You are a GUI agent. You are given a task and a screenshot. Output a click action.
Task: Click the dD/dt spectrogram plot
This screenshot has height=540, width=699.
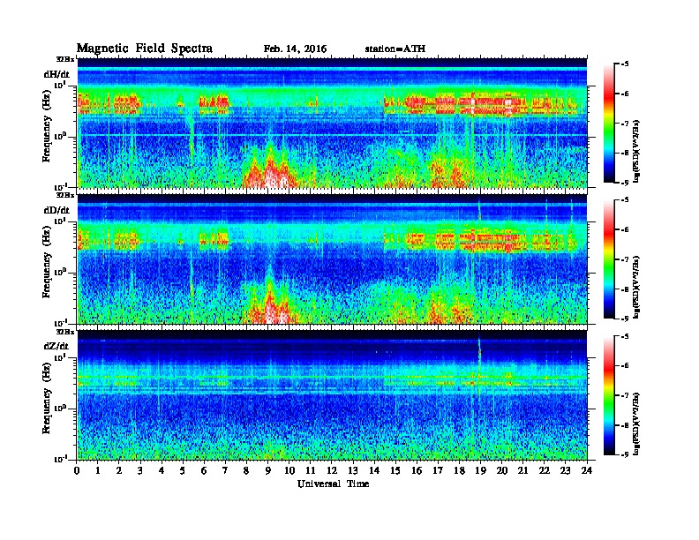[x=332, y=259]
